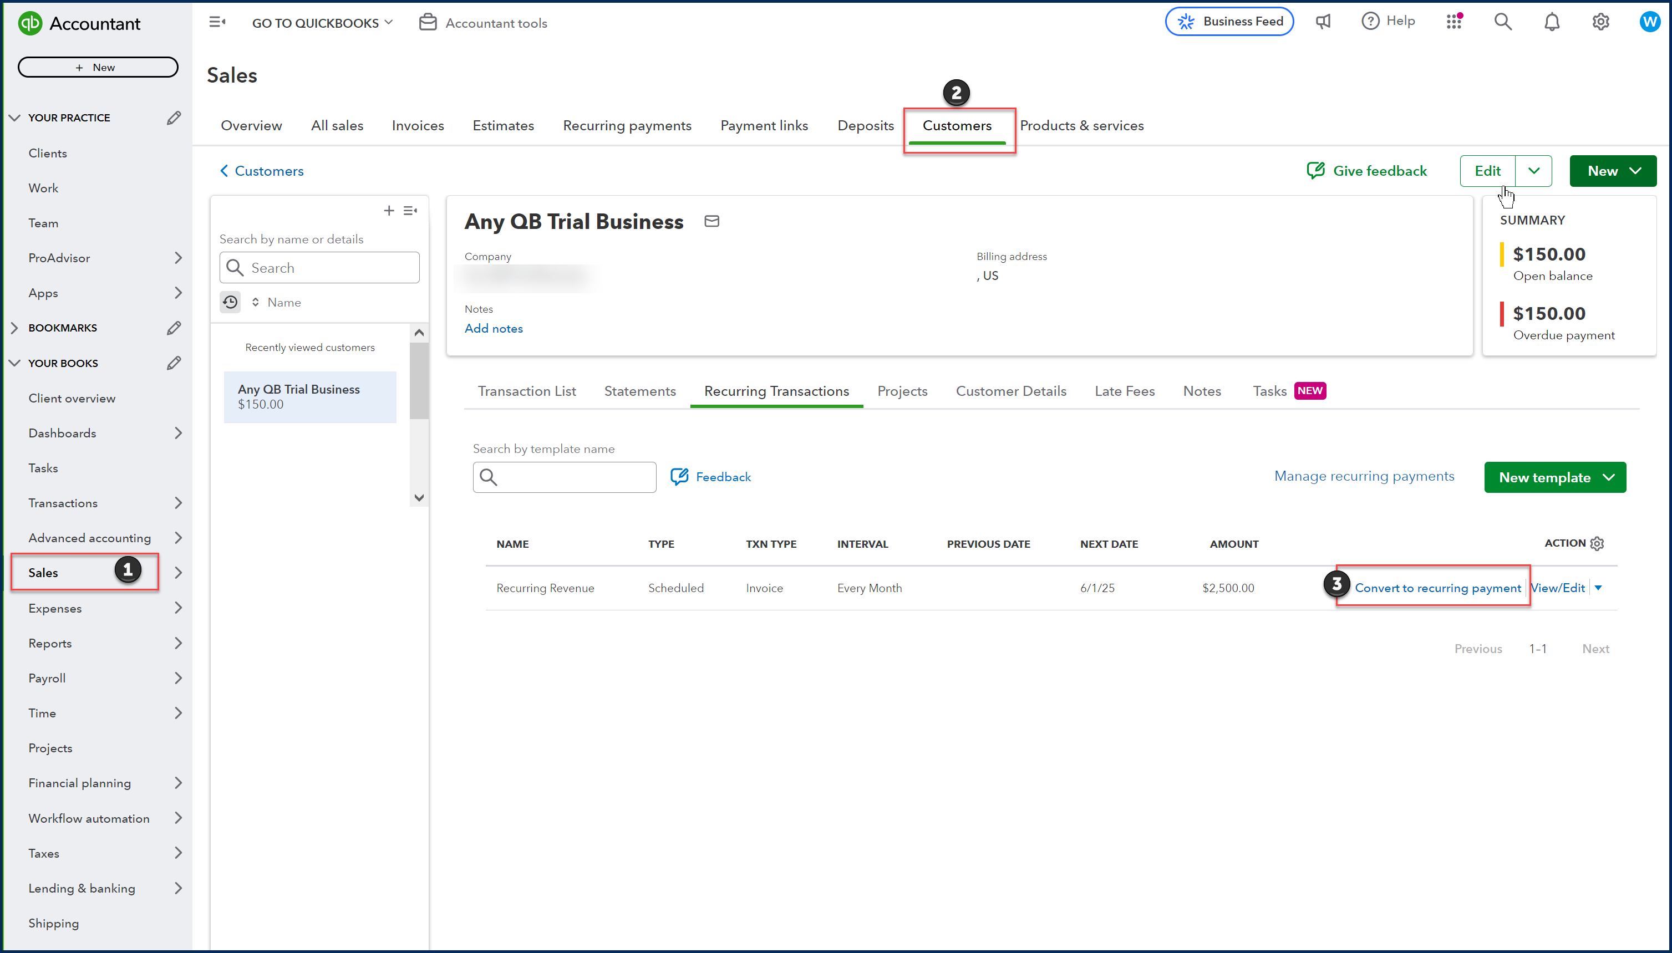Open the Accountant tools briefcase icon

coord(429,22)
